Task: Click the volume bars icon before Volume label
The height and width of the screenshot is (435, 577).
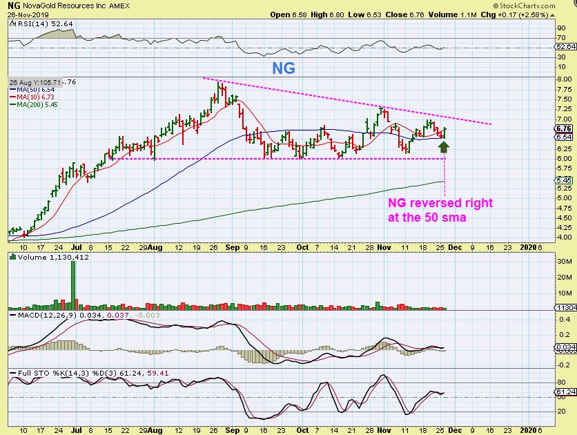Action: coord(13,257)
